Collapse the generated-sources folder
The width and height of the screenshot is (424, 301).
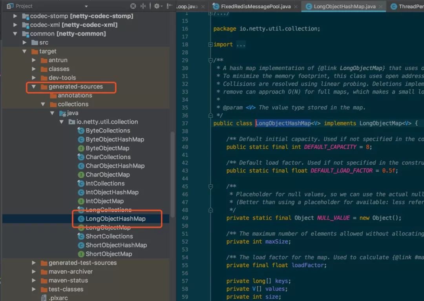[x=33, y=86]
